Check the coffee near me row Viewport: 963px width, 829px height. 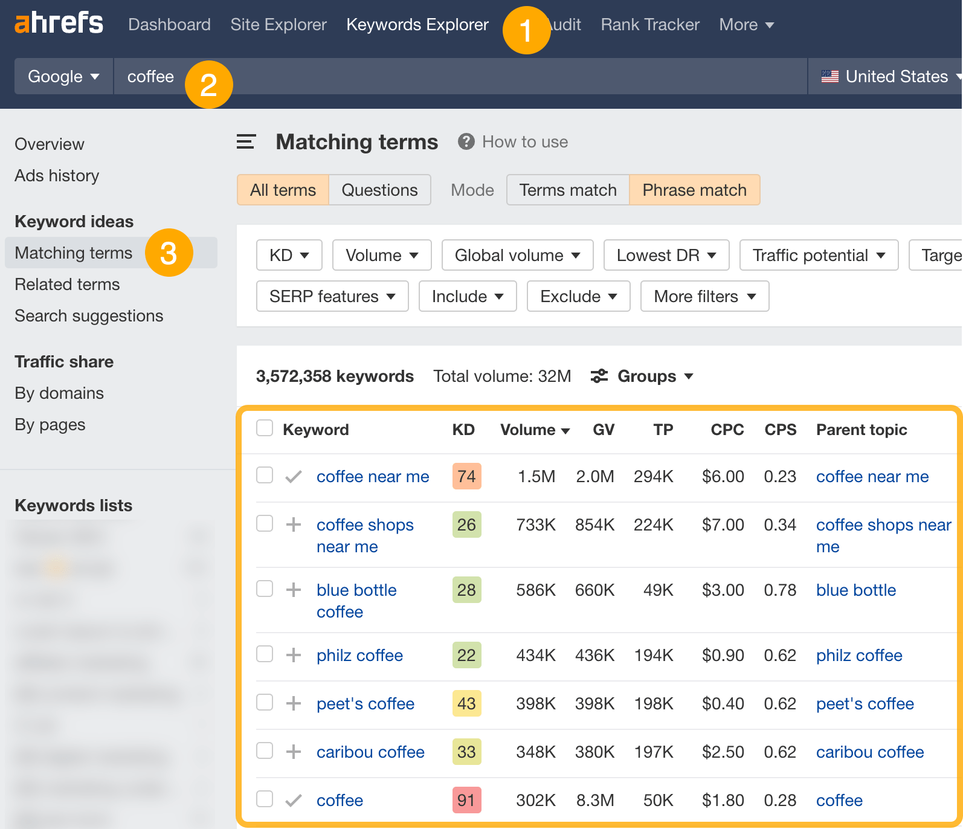click(x=265, y=475)
